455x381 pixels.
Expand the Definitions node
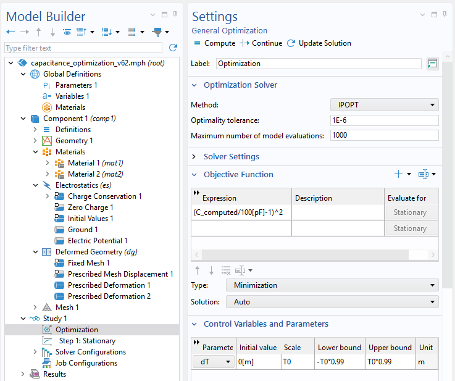(35, 130)
